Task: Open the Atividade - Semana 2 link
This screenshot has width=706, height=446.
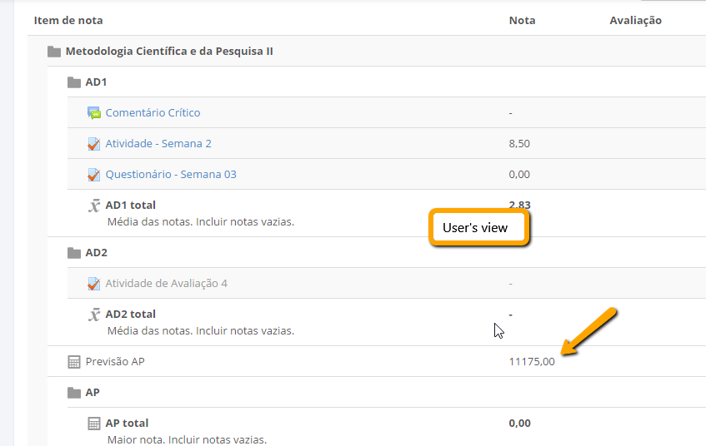Action: 158,143
